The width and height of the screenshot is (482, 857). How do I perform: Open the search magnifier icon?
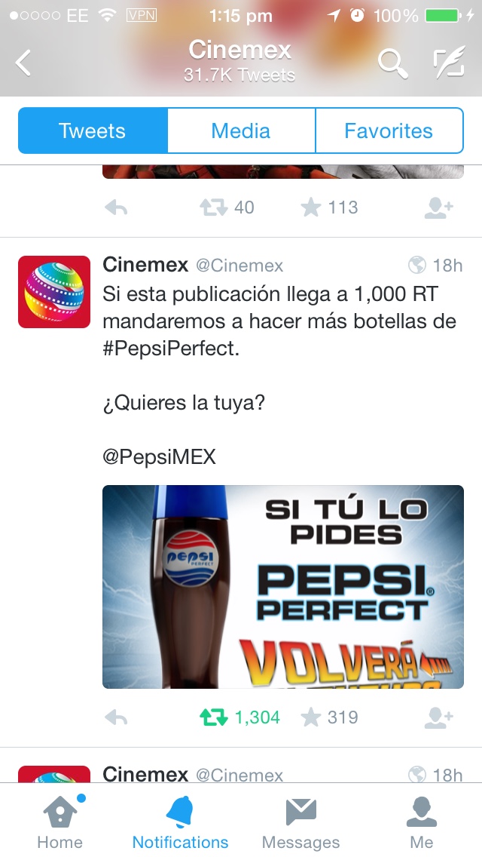(x=393, y=63)
